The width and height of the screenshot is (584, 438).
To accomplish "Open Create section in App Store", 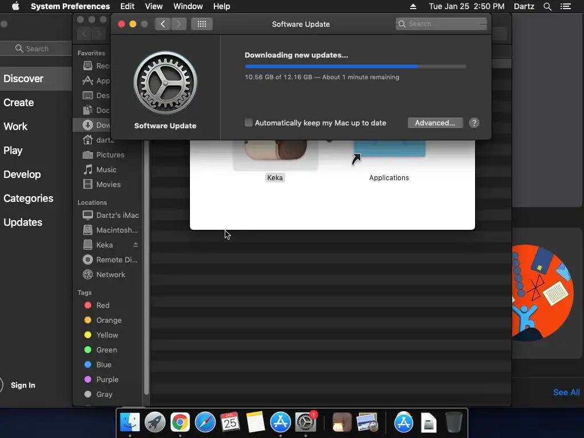I will pos(19,103).
